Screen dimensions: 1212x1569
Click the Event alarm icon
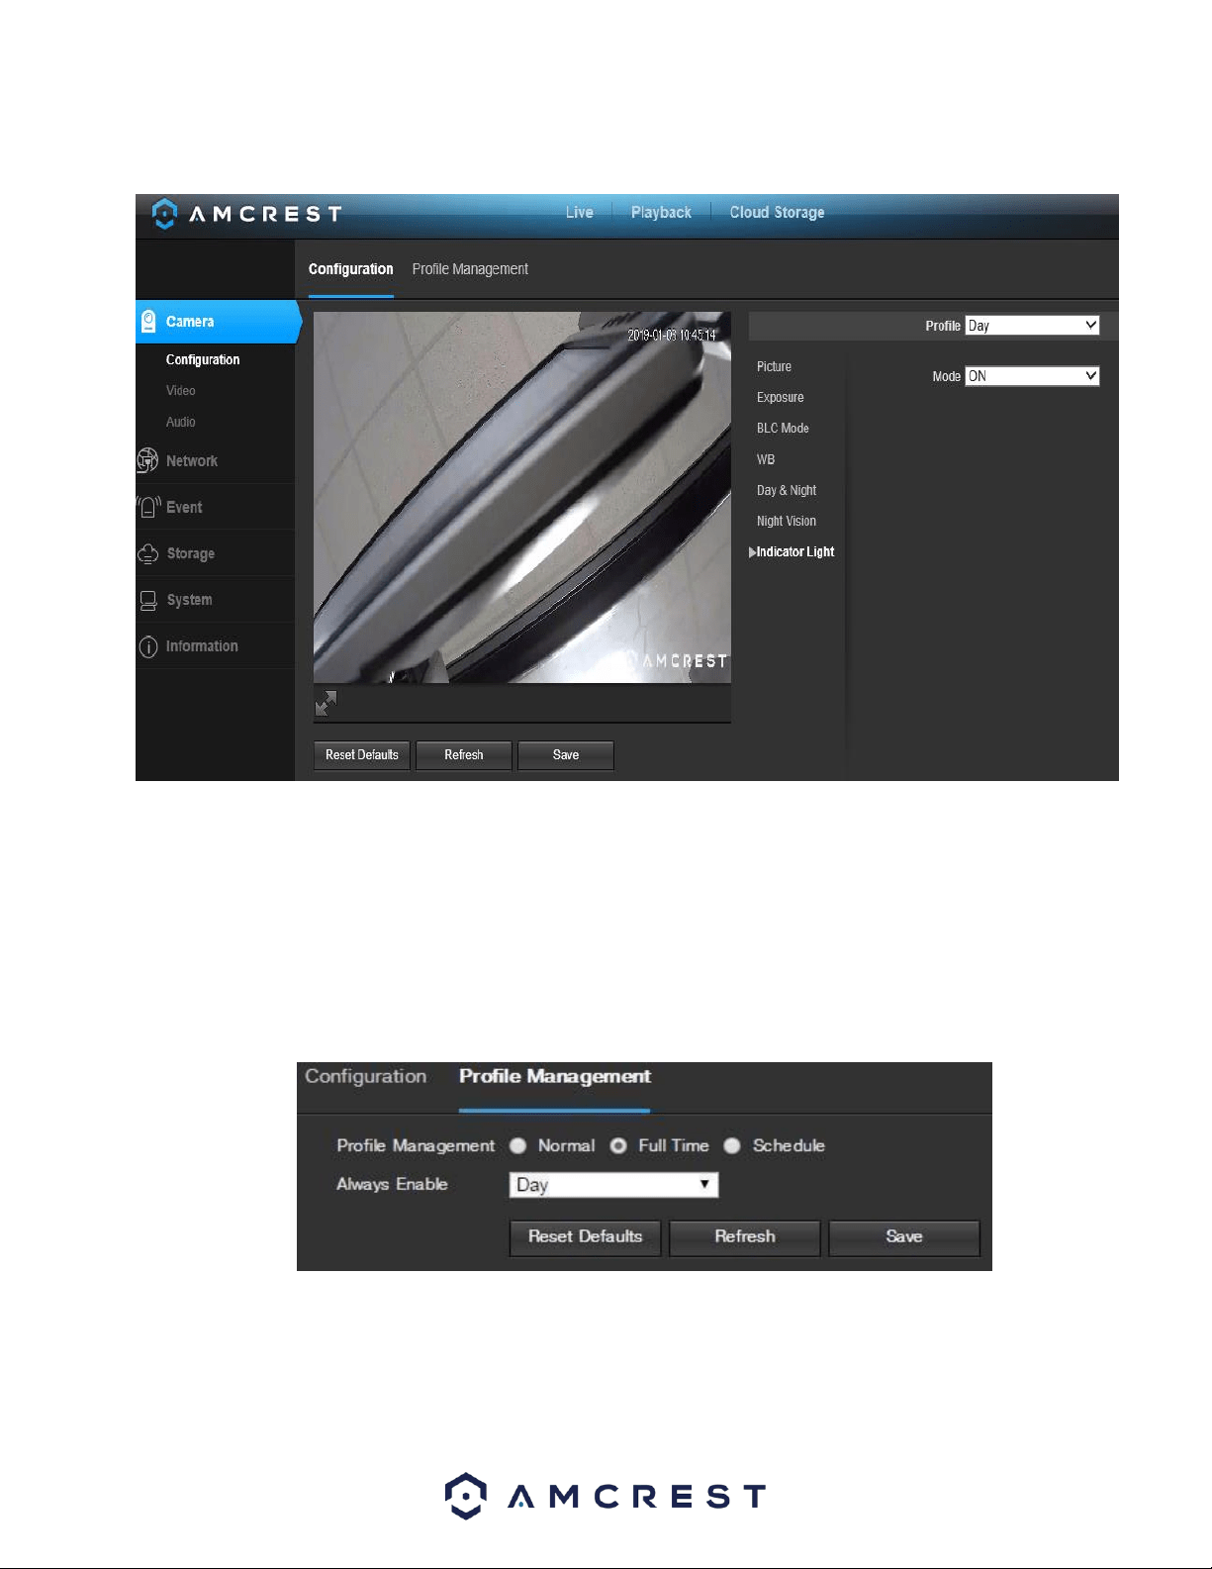coord(148,507)
